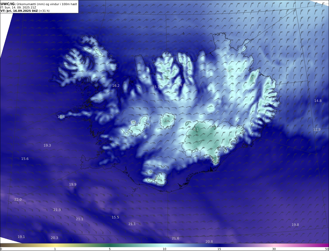Click the 6.1 value on the Vatnajökull glacier

pyautogui.click(x=196, y=130)
